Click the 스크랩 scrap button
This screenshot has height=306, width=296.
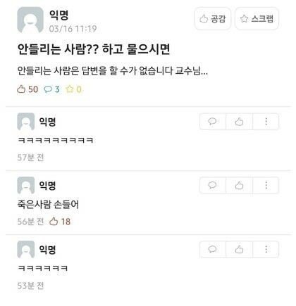257,18
